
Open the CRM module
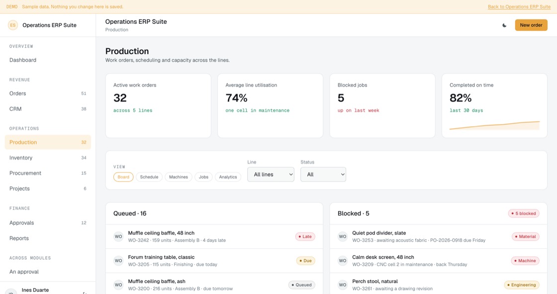click(x=48, y=109)
